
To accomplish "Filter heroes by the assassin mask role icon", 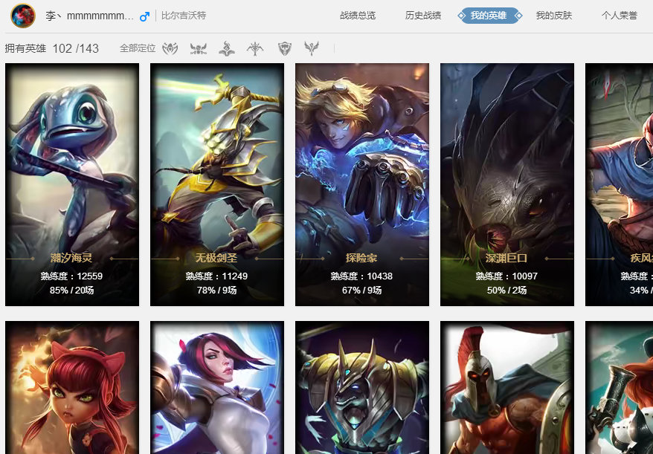I will click(170, 49).
